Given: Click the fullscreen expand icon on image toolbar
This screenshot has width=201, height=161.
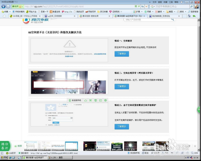Looking at the screenshot, I should 91,100.
